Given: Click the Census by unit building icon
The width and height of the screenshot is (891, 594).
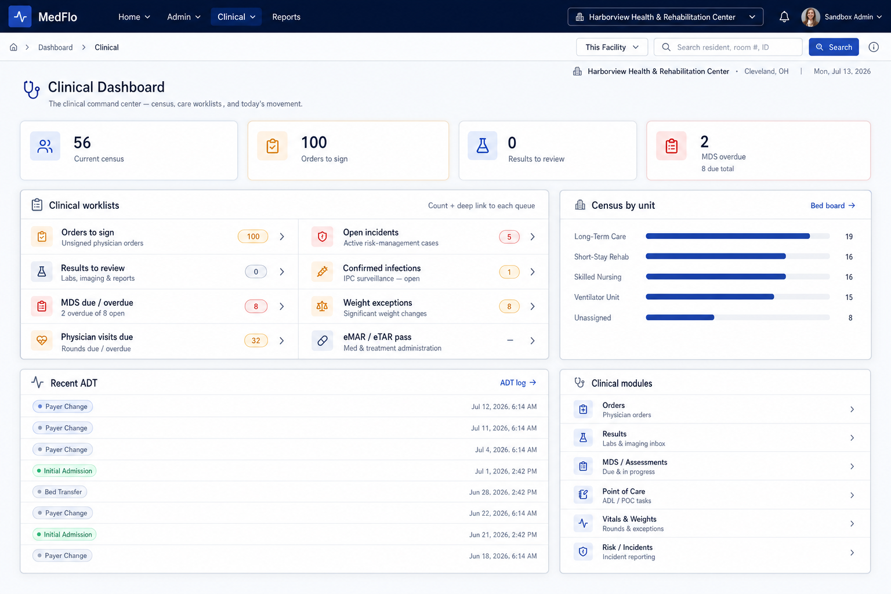Looking at the screenshot, I should coord(580,205).
